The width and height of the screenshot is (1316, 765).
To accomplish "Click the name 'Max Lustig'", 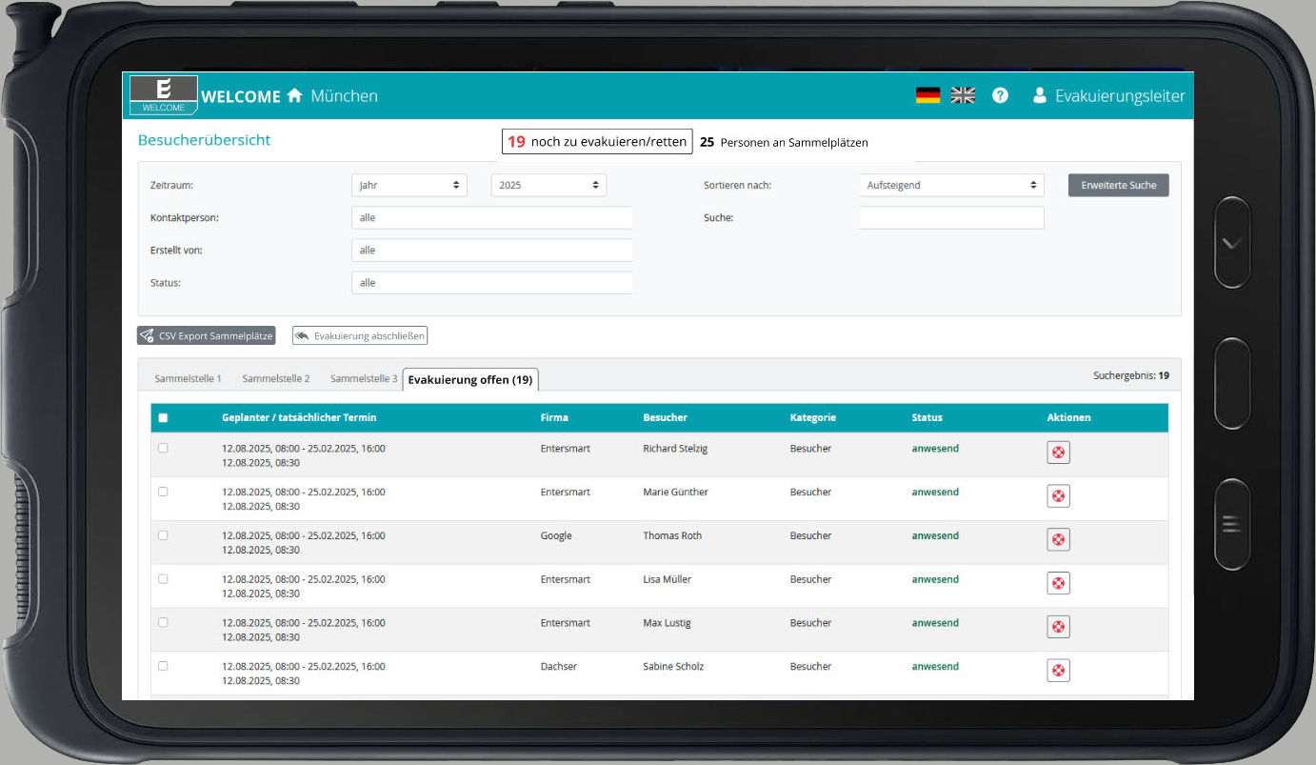I will click(x=667, y=622).
